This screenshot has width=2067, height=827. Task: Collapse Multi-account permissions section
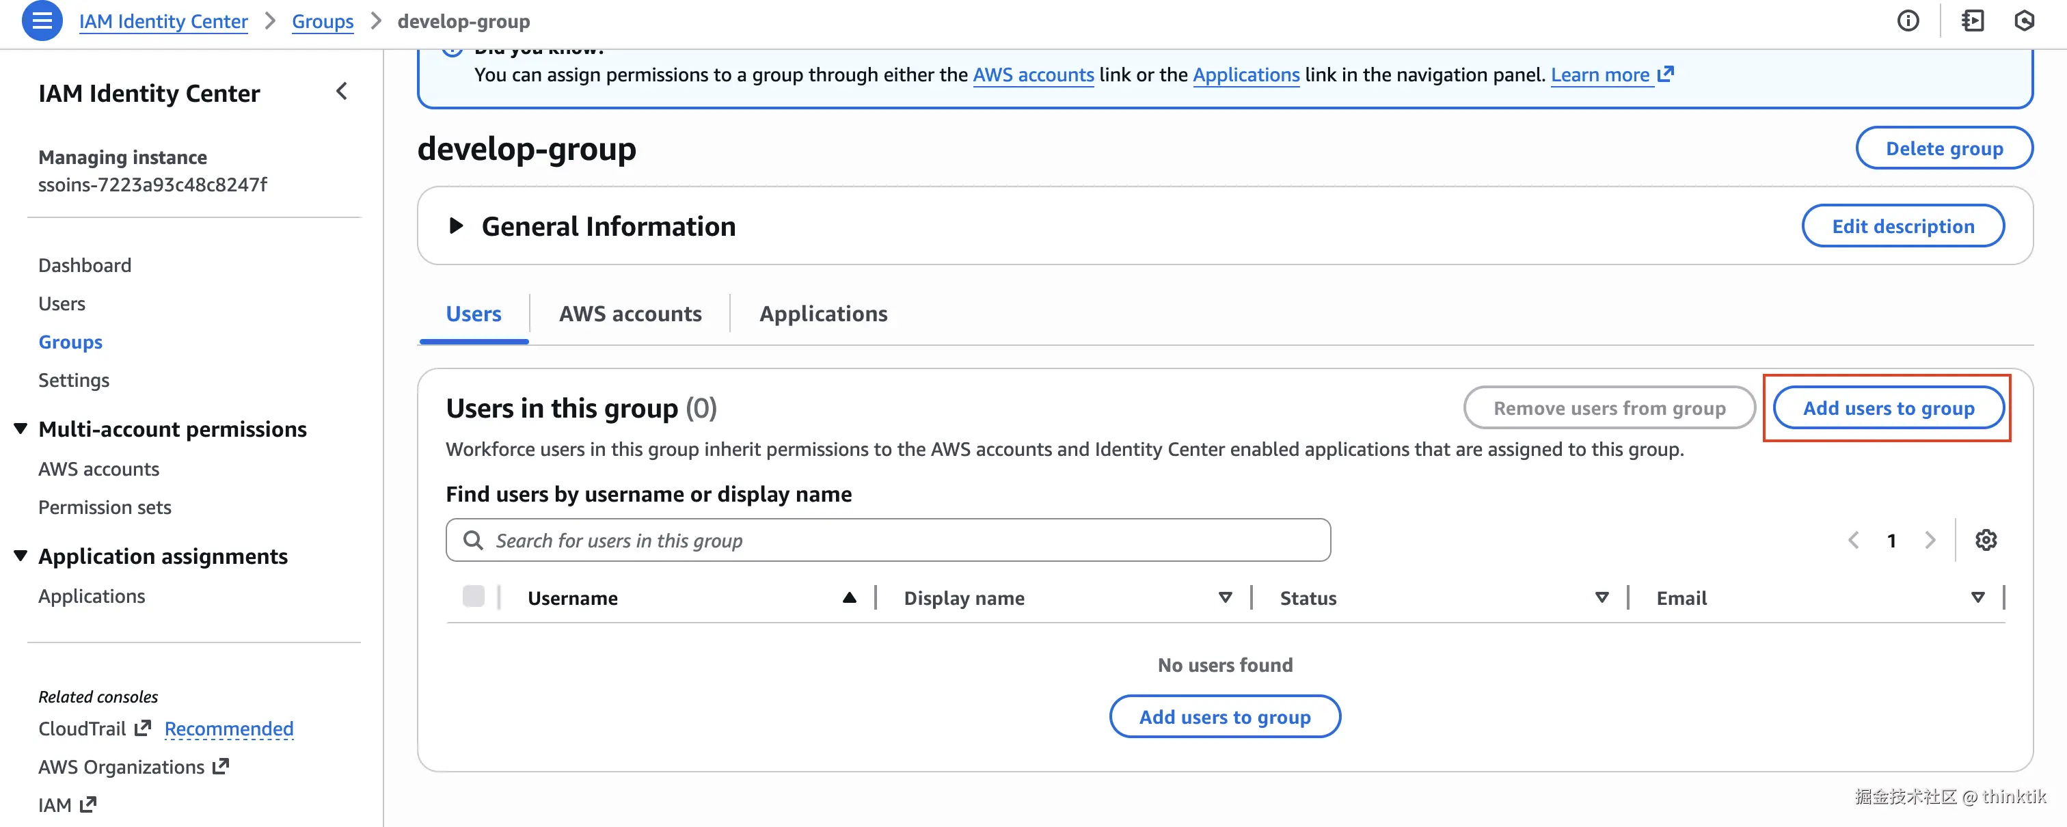pos(21,429)
